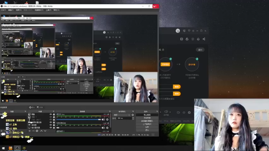
Task: Click the upper orange 复制 copy button
Action: [x=177, y=87]
